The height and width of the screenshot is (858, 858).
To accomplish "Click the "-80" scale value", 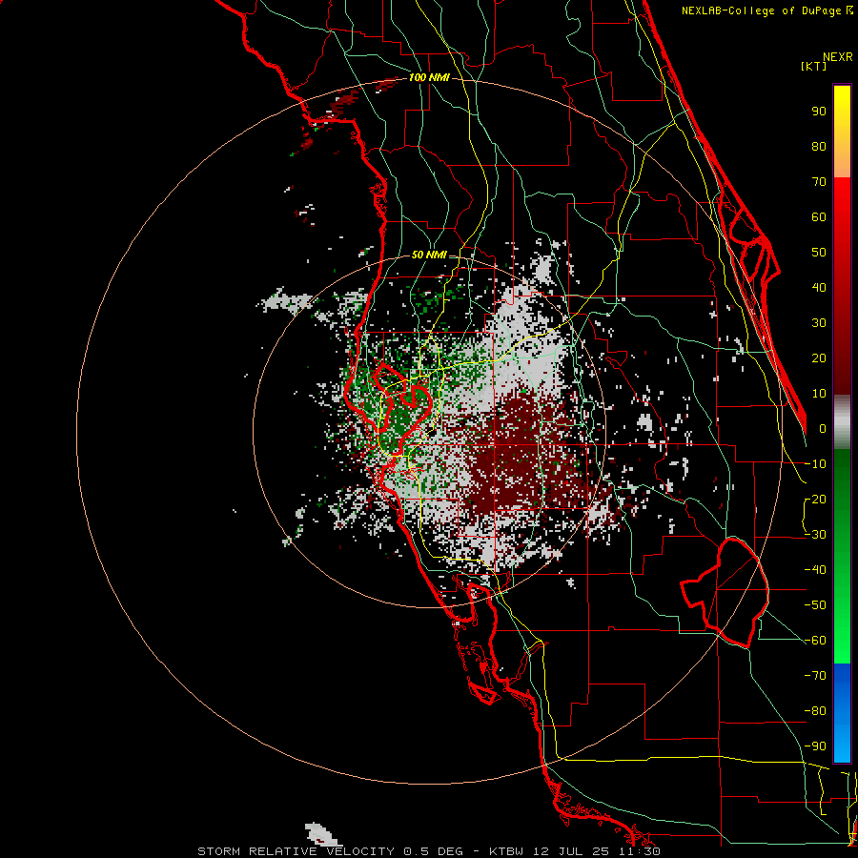I will [x=816, y=711].
